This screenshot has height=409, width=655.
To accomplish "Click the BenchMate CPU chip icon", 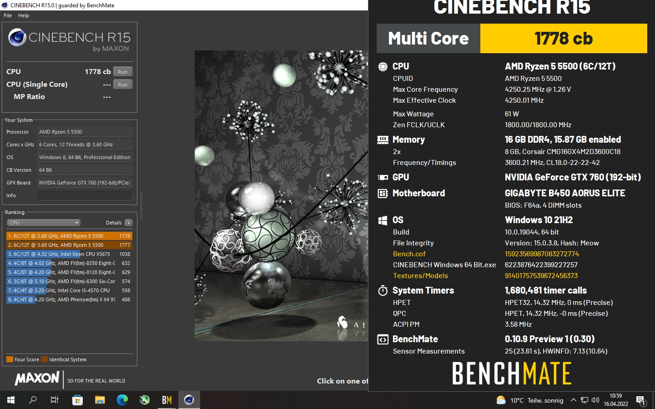I will click(383, 66).
